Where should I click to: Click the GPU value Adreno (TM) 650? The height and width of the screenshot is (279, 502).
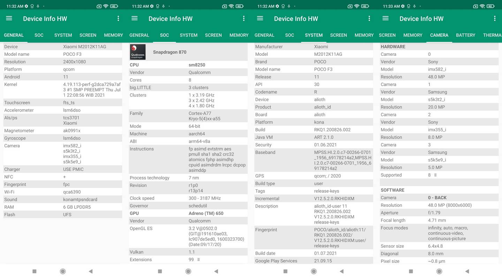pos(206,213)
